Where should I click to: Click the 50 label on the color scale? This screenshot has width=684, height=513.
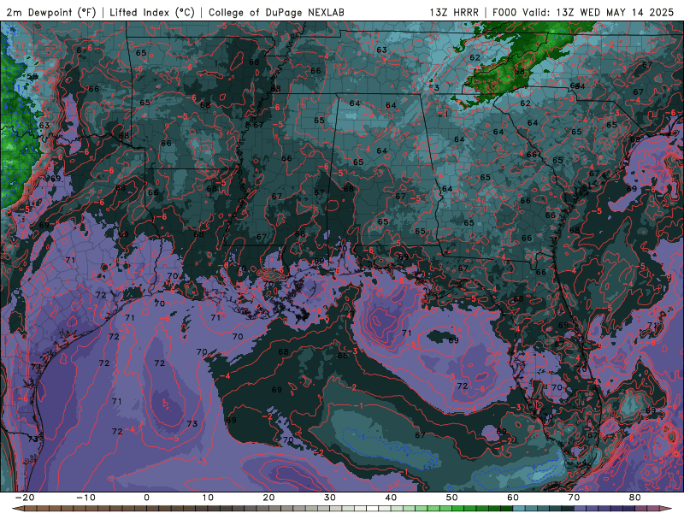pos(452,498)
